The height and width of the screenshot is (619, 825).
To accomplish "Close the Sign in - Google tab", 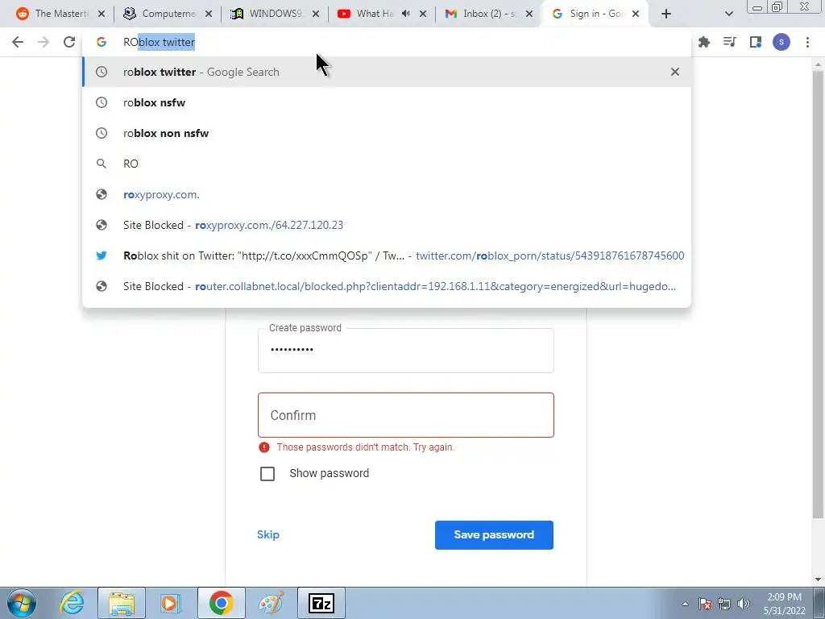I will click(636, 15).
